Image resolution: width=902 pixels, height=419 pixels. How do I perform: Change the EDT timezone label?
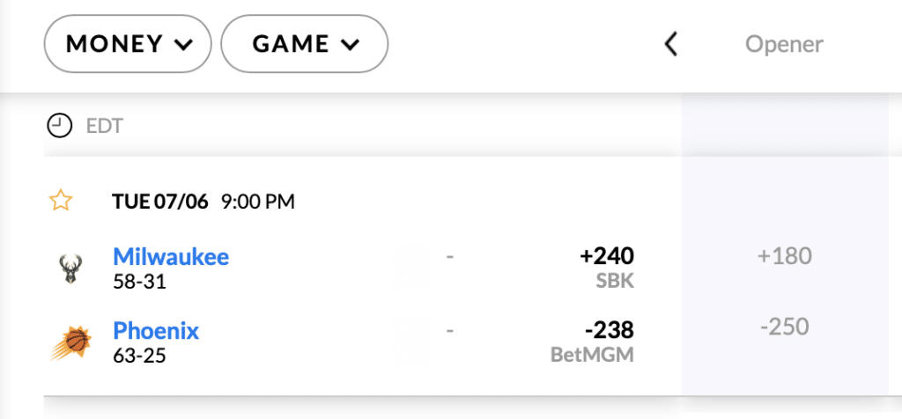(105, 127)
